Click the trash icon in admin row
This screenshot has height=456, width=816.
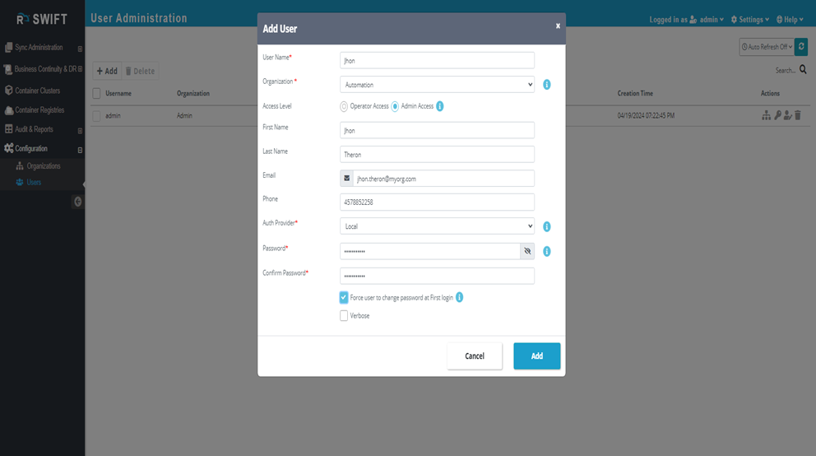pyautogui.click(x=798, y=115)
